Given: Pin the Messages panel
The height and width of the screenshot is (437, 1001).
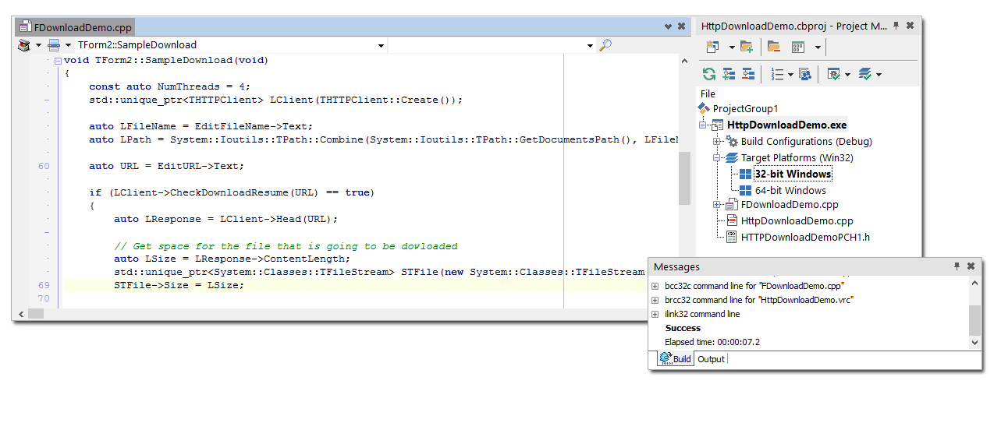Looking at the screenshot, I should pyautogui.click(x=957, y=266).
